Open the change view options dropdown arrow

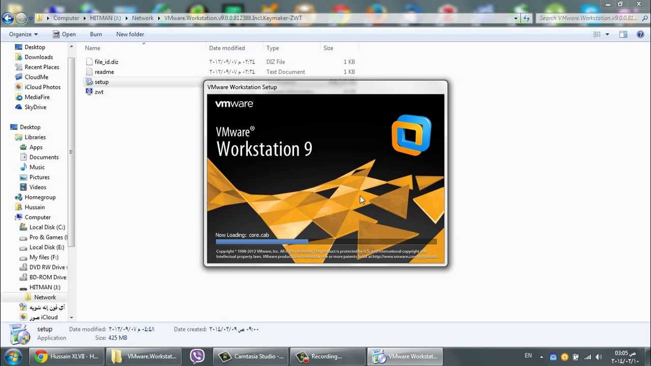tap(607, 34)
